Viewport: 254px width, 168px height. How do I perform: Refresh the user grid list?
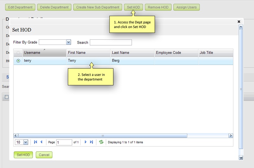click(x=101, y=142)
